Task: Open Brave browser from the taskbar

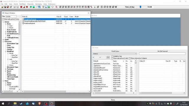Action: coord(39,103)
